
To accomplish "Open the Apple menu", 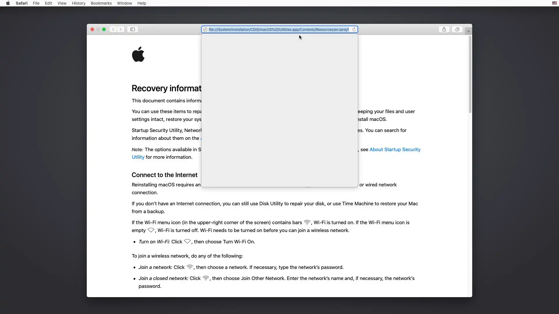I will click(x=8, y=3).
